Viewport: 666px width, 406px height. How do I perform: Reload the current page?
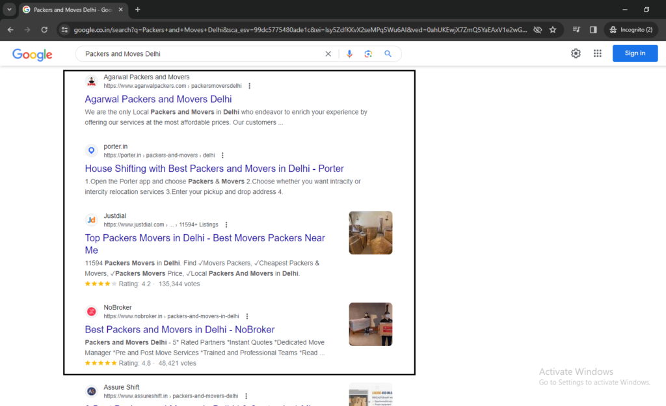[x=44, y=30]
